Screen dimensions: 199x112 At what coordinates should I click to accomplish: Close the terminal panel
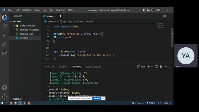[170, 67]
